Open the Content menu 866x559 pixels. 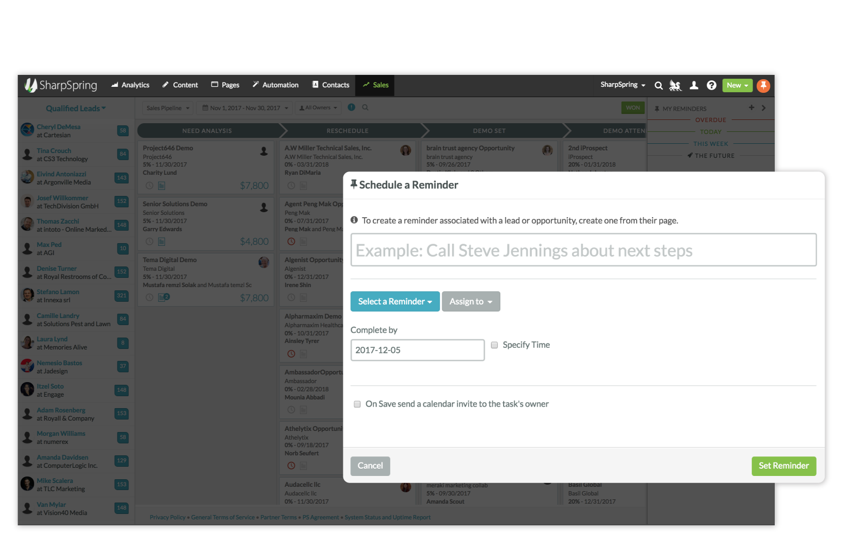(x=180, y=85)
